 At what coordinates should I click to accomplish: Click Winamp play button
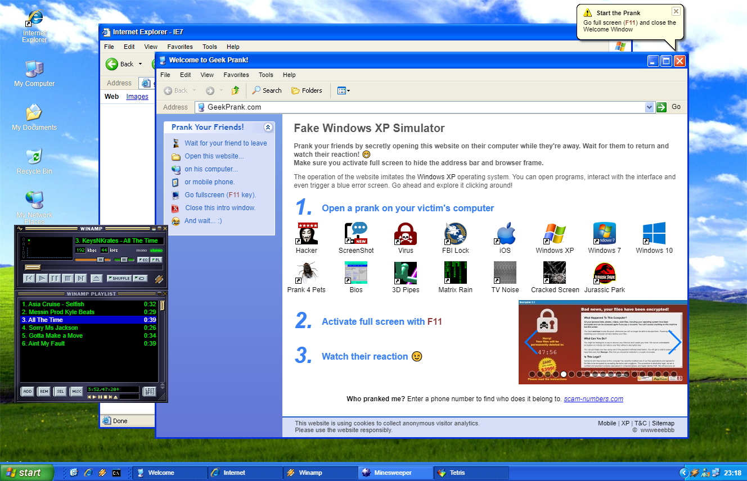click(42, 278)
